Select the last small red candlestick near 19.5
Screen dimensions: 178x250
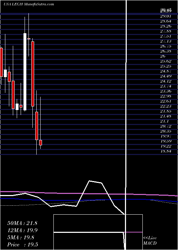click(41, 143)
